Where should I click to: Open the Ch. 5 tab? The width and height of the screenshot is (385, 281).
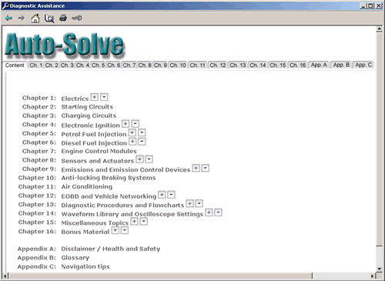click(x=98, y=65)
